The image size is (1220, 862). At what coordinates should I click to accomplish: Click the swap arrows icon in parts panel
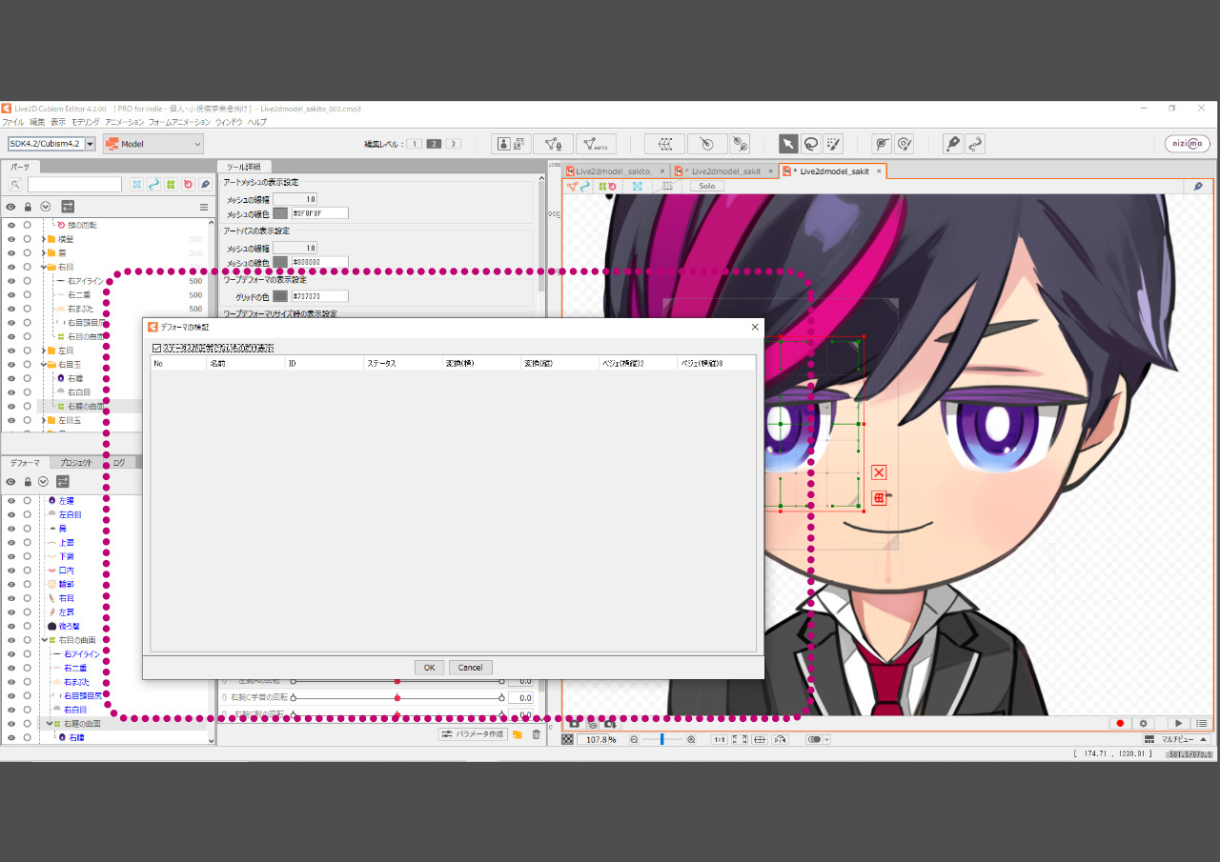[68, 206]
